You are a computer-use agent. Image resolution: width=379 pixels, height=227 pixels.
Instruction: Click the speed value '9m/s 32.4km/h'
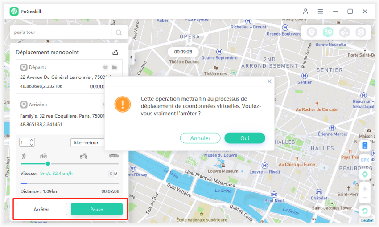pos(56,174)
